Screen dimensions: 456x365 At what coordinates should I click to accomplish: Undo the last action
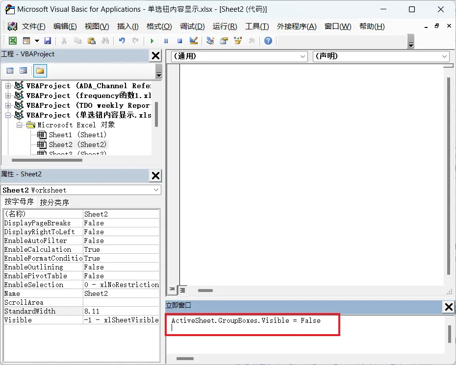tap(122, 41)
